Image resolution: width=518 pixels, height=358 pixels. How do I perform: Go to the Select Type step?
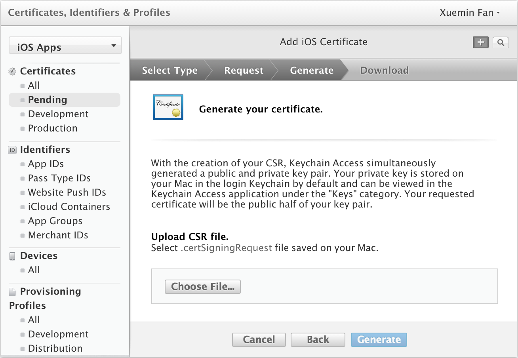[x=169, y=70]
